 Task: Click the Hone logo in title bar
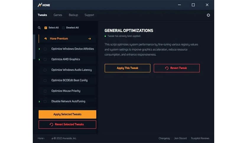(44, 5)
